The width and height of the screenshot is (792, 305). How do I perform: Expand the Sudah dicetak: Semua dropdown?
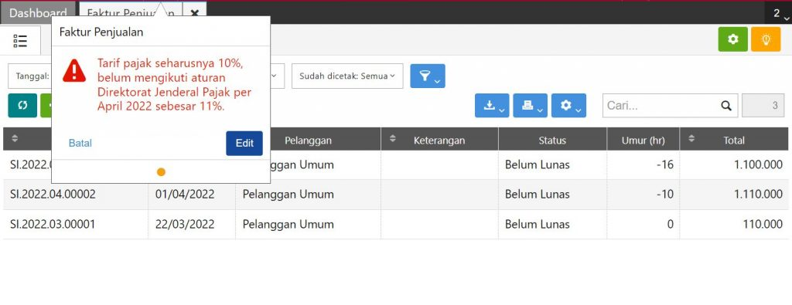(x=347, y=76)
